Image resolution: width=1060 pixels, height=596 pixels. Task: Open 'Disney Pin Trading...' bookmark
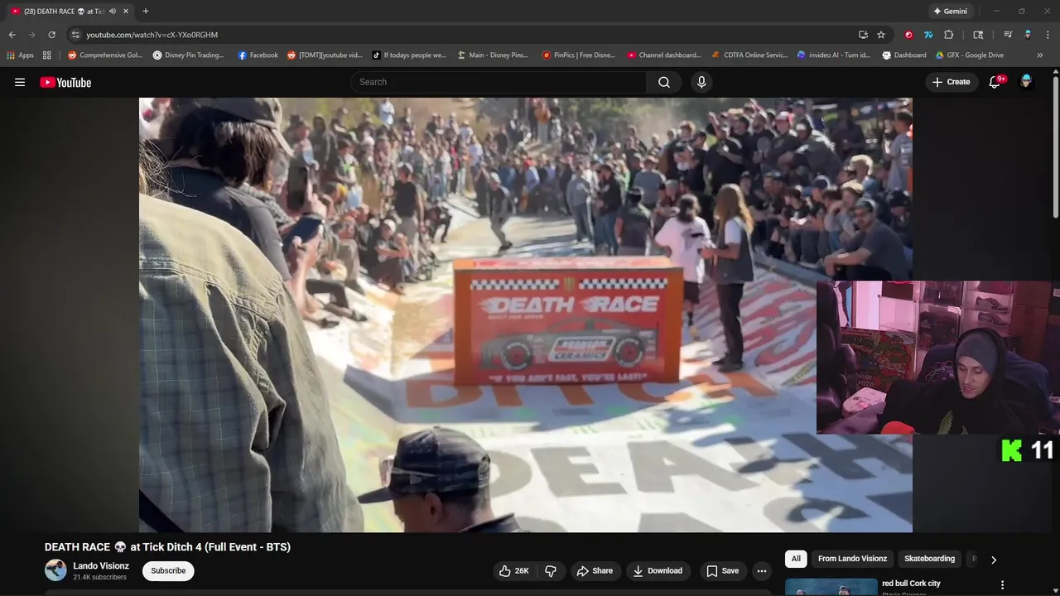(x=189, y=55)
